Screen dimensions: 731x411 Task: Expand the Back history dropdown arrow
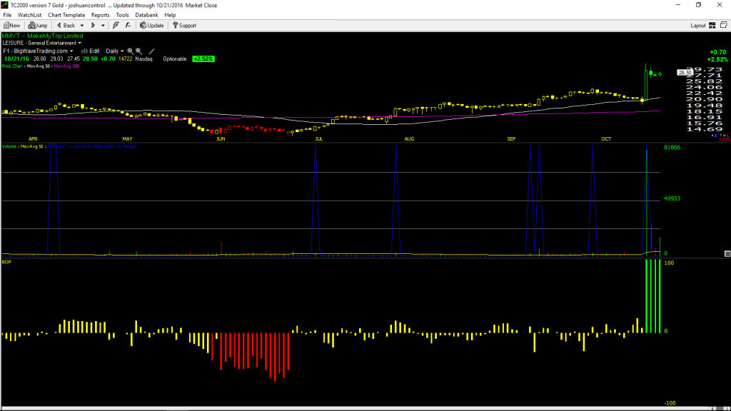click(x=82, y=26)
